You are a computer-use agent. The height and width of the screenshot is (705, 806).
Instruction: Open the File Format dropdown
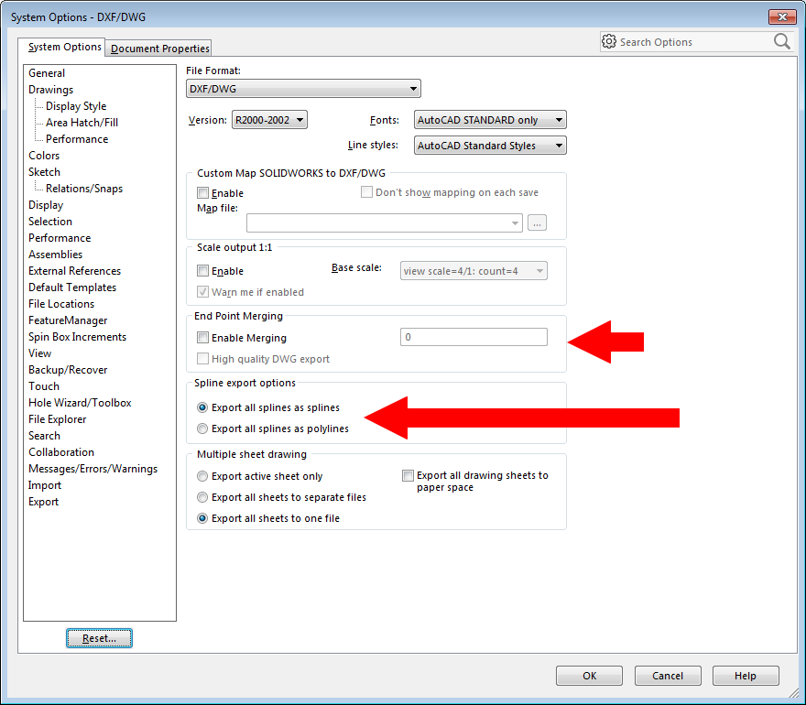303,89
